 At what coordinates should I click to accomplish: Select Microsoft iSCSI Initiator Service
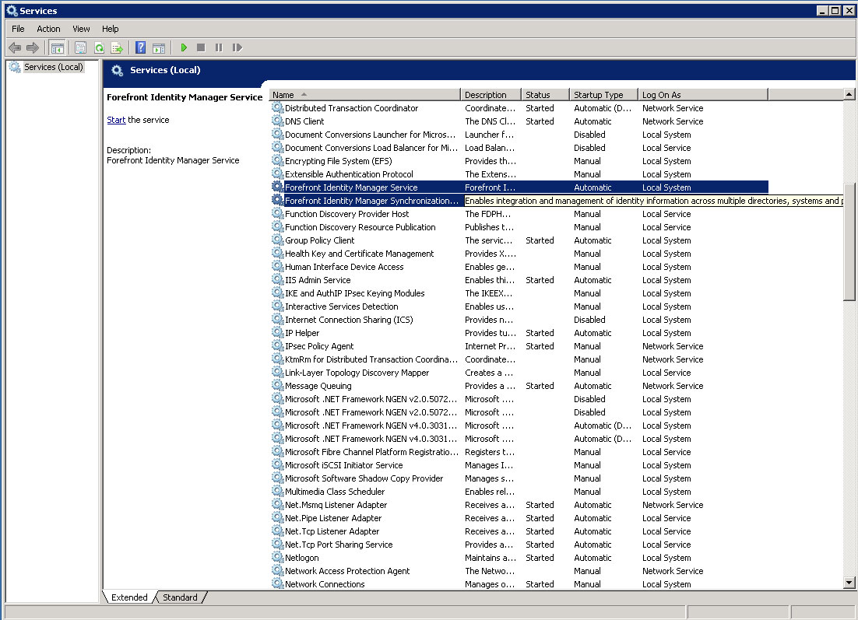[x=520, y=464]
